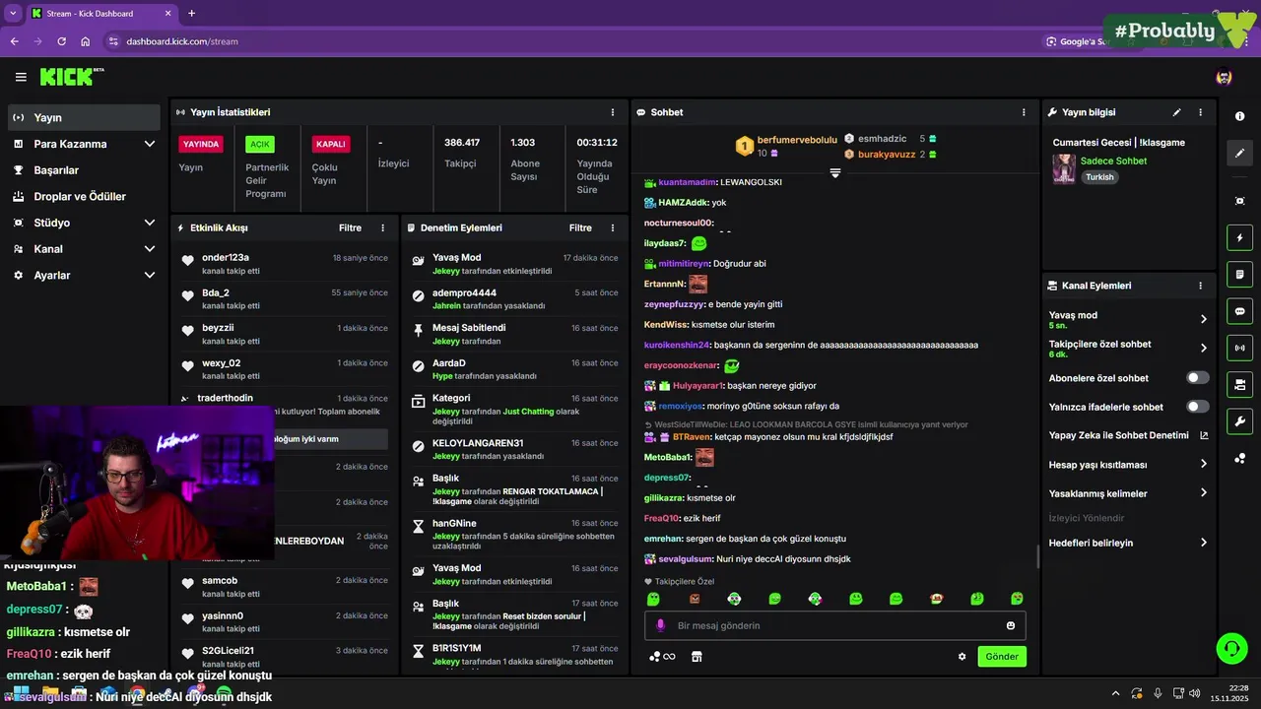The image size is (1261, 709).
Task: Open Yayın İstatistikleri three-dot menu
Action: click(613, 112)
